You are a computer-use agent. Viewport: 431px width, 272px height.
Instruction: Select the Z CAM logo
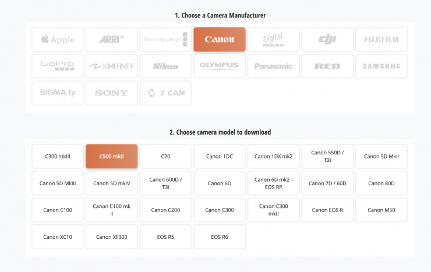pos(165,93)
